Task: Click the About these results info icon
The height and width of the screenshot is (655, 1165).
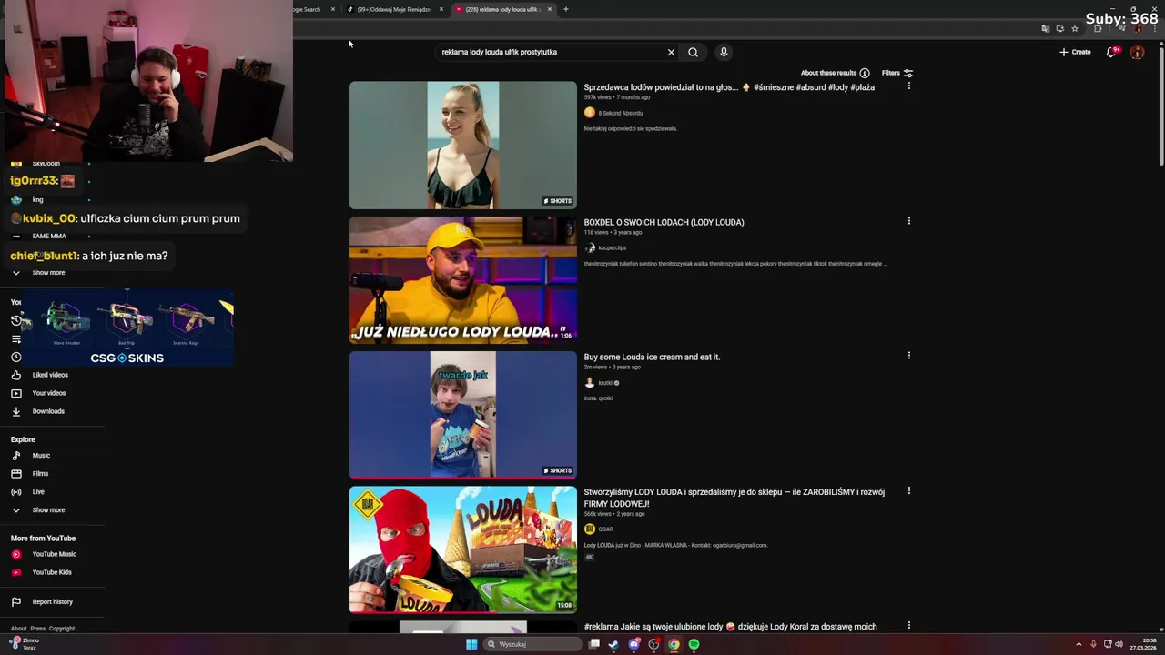Action: (x=865, y=73)
